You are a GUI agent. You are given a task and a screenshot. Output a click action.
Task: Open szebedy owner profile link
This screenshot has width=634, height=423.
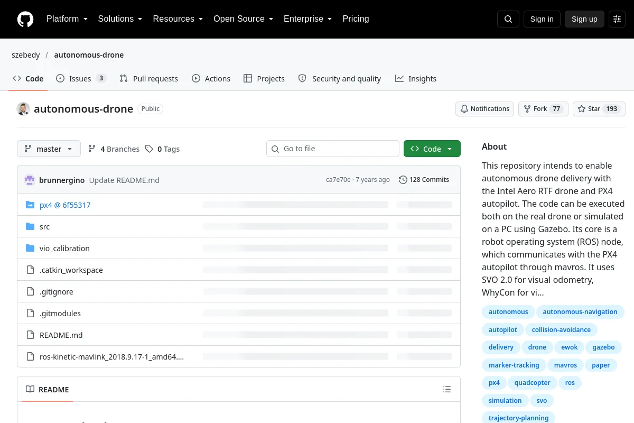25,55
